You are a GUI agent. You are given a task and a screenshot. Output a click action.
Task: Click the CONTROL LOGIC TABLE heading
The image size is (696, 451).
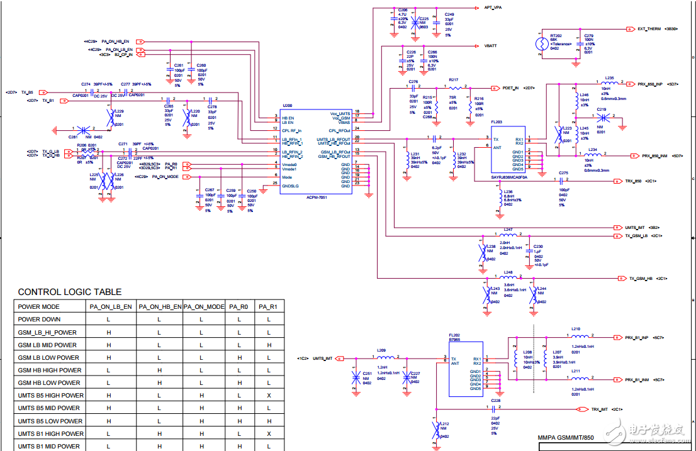[x=70, y=292]
